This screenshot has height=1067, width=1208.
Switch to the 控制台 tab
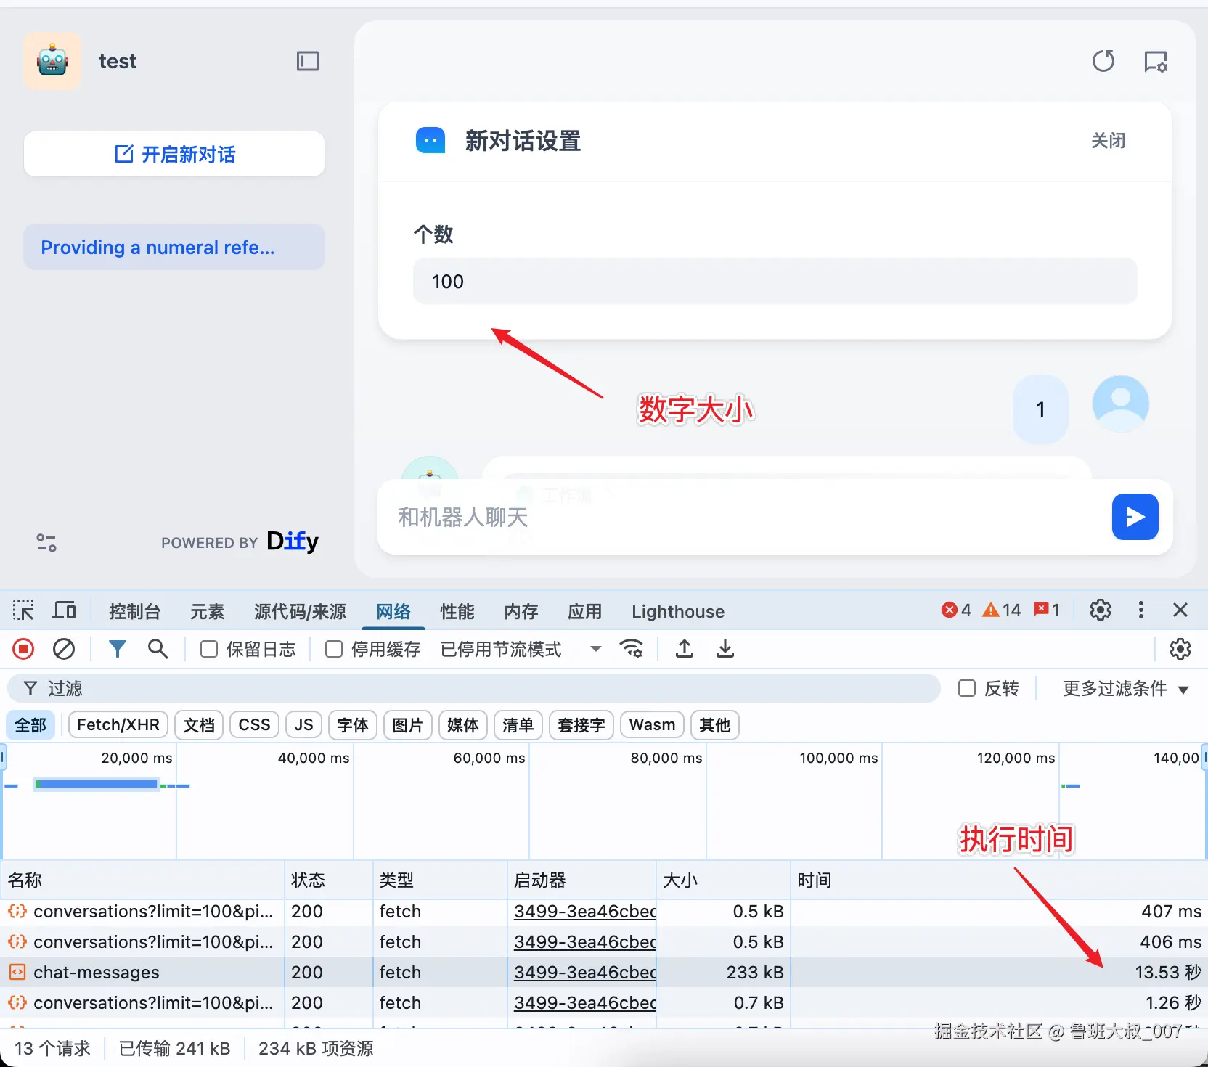(134, 611)
